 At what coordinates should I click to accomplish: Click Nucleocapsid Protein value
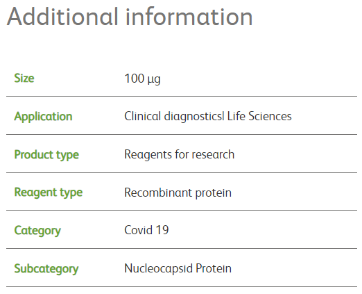(178, 269)
